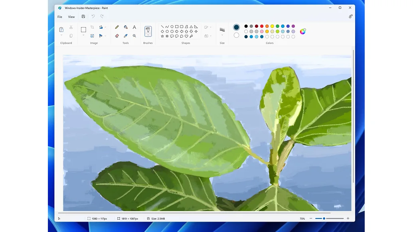Open Edit colors rainbow wheel
The height and width of the screenshot is (232, 413).
coord(303,31)
